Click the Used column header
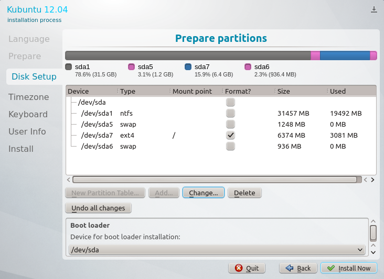The height and width of the screenshot is (279, 384). [352, 91]
